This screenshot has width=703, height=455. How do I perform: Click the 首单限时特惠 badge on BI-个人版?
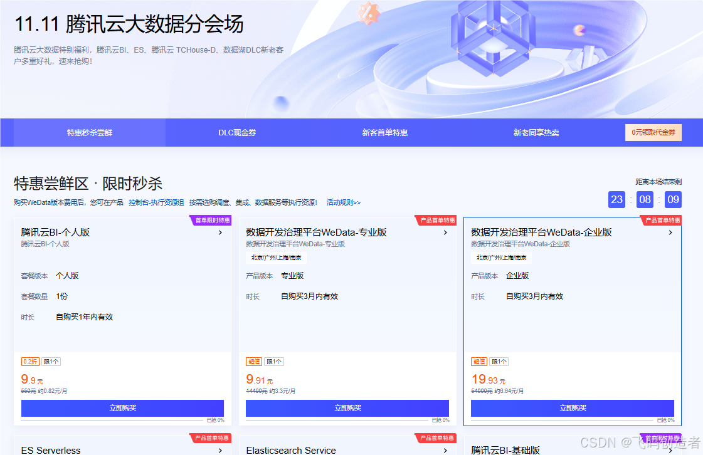tap(211, 220)
